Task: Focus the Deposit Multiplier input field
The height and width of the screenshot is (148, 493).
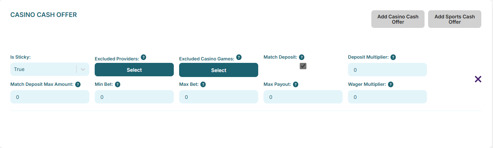Action: tap(387, 70)
